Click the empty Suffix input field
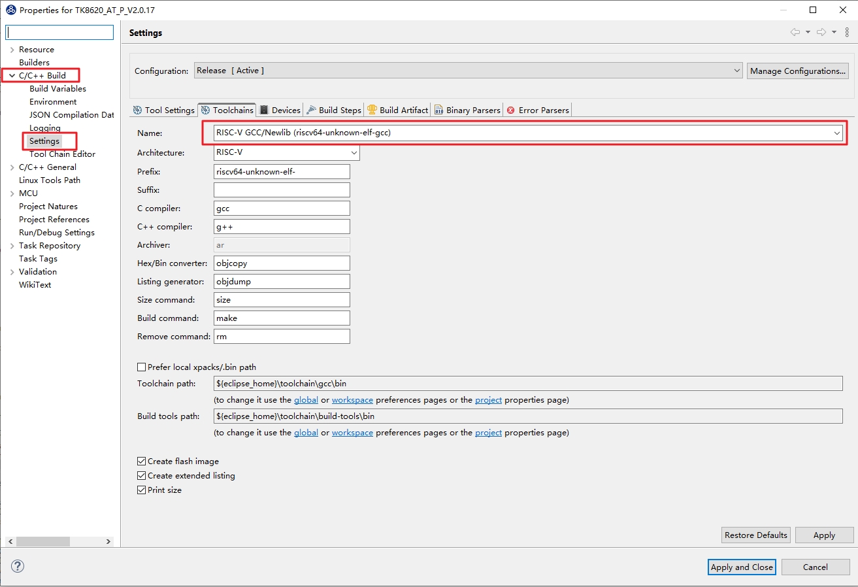The image size is (858, 587). (x=282, y=190)
